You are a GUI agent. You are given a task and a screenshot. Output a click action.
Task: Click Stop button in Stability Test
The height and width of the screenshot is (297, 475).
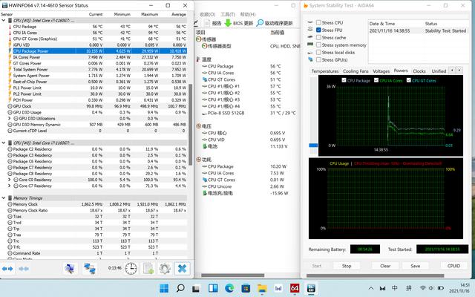tap(347, 266)
